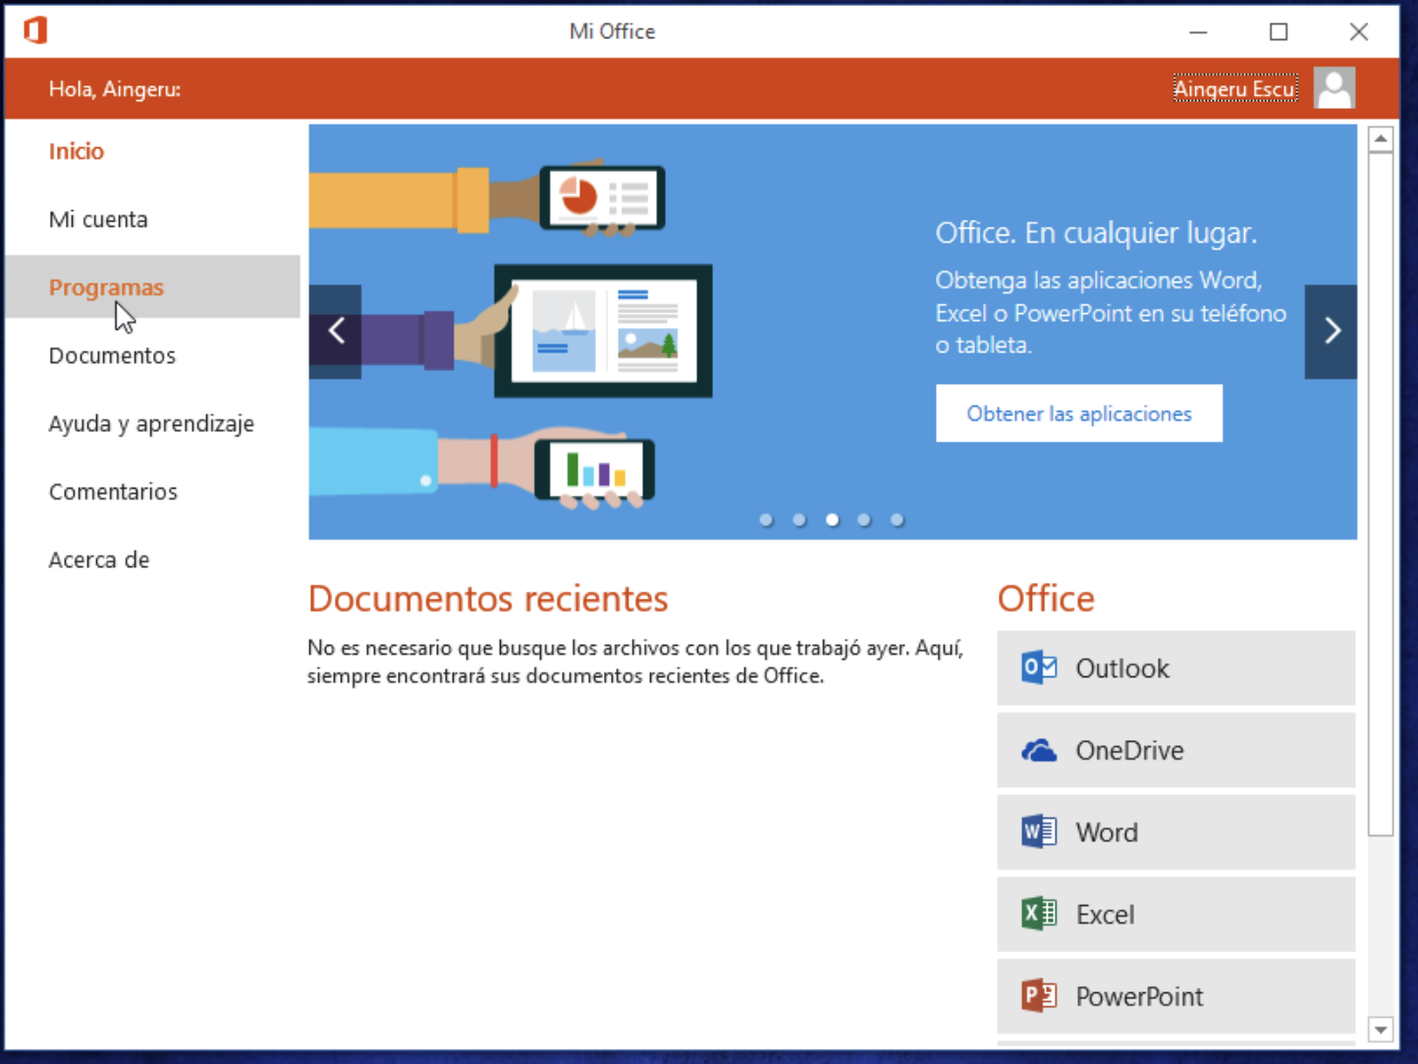Click the vertical scrollbar thumb
This screenshot has width=1418, height=1064.
1381,494
